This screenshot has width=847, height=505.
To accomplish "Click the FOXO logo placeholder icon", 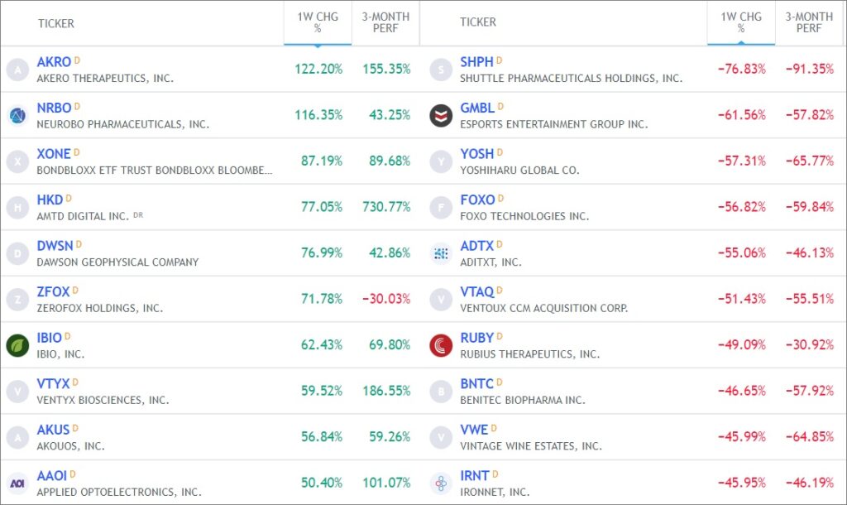I will pyautogui.click(x=441, y=208).
